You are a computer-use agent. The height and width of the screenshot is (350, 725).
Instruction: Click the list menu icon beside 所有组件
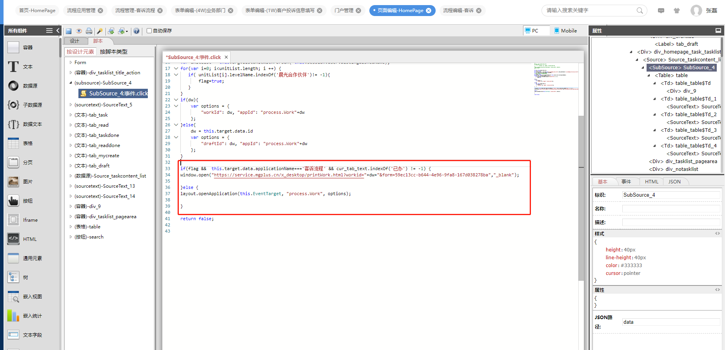[49, 31]
